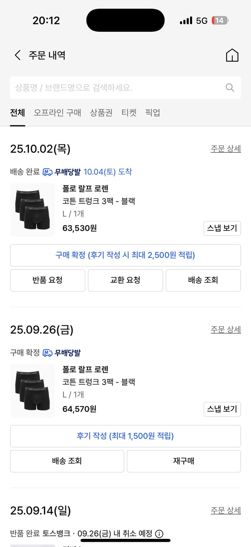Tap the search magnifier icon
Image resolution: width=251 pixels, height=547 pixels.
[x=230, y=88]
